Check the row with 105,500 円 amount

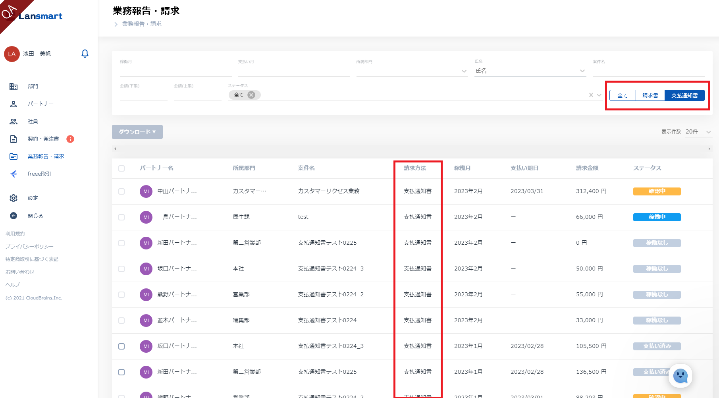(x=121, y=346)
